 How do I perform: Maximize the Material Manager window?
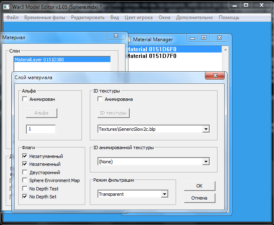[x=204, y=38]
